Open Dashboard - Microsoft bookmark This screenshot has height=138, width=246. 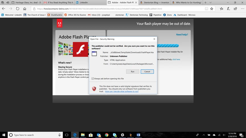click(x=184, y=15)
